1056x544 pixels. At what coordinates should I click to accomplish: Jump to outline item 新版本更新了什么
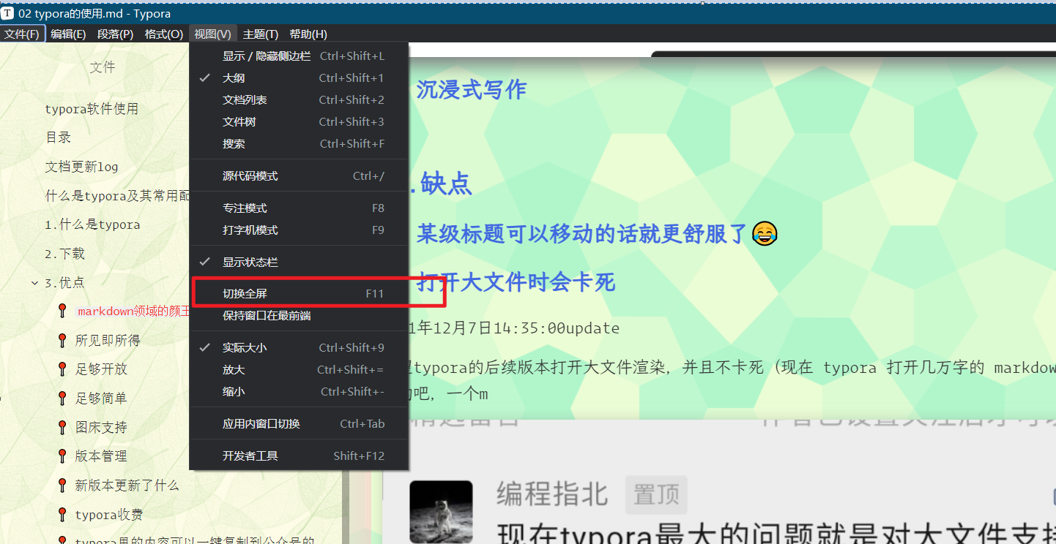tap(127, 486)
